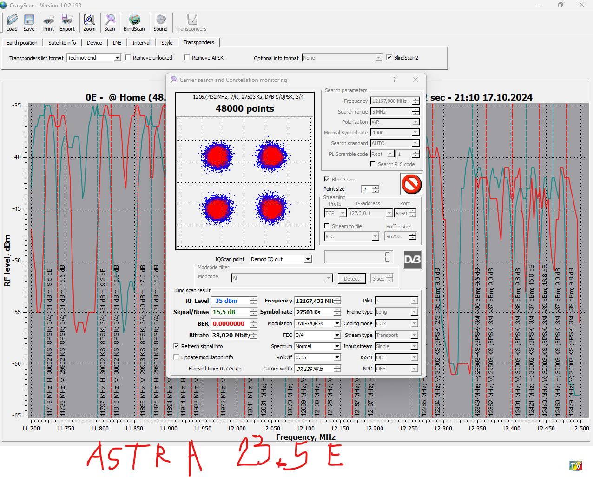Click the Carrier width link
This screenshot has width=593, height=477.
point(277,369)
